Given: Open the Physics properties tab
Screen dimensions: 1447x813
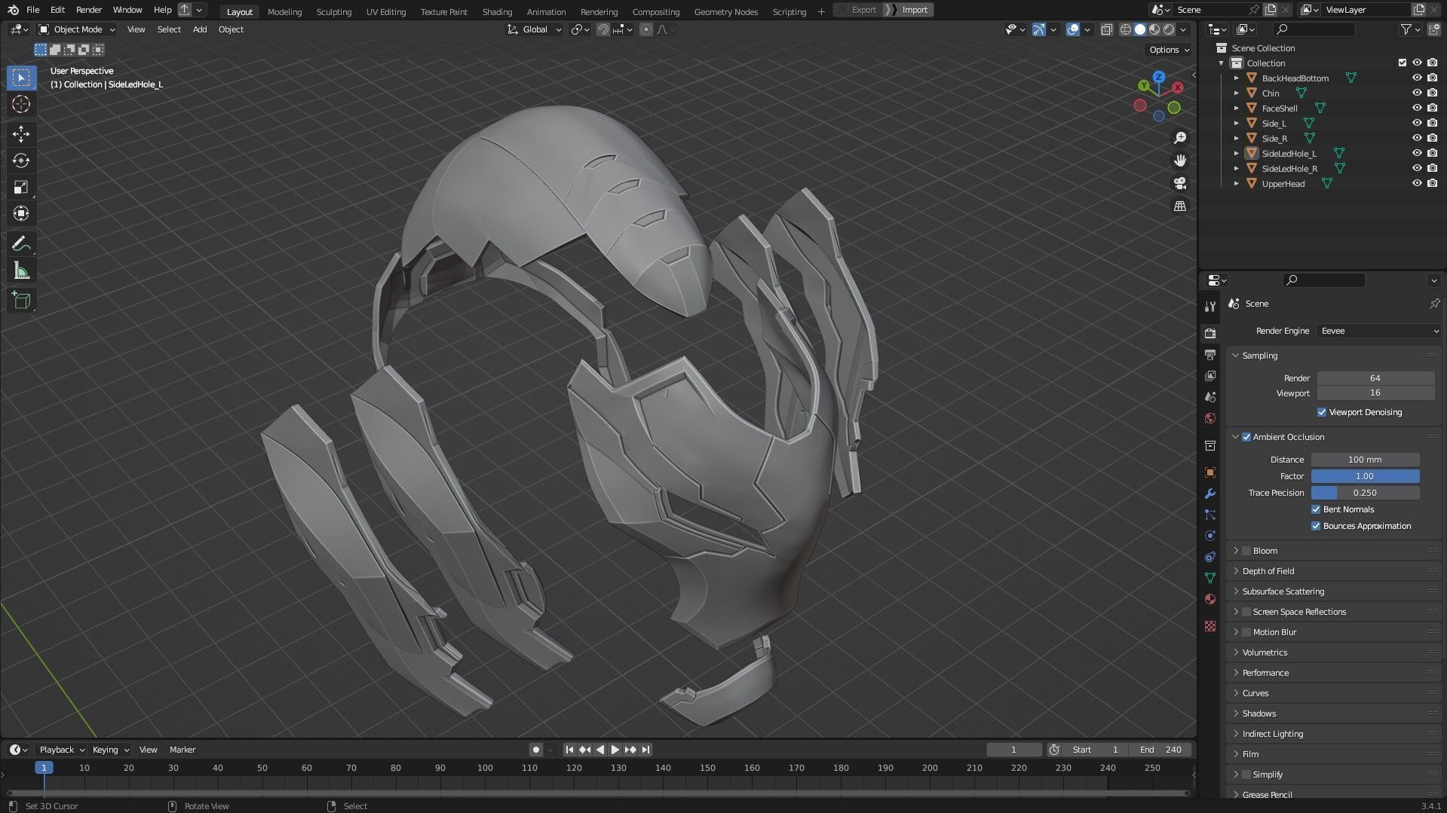Looking at the screenshot, I should click(x=1210, y=536).
